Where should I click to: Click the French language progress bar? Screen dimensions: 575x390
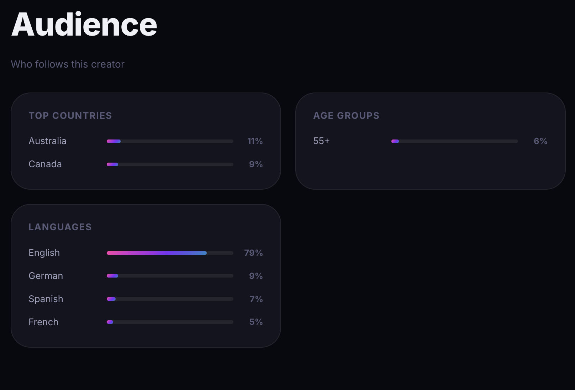(x=170, y=322)
